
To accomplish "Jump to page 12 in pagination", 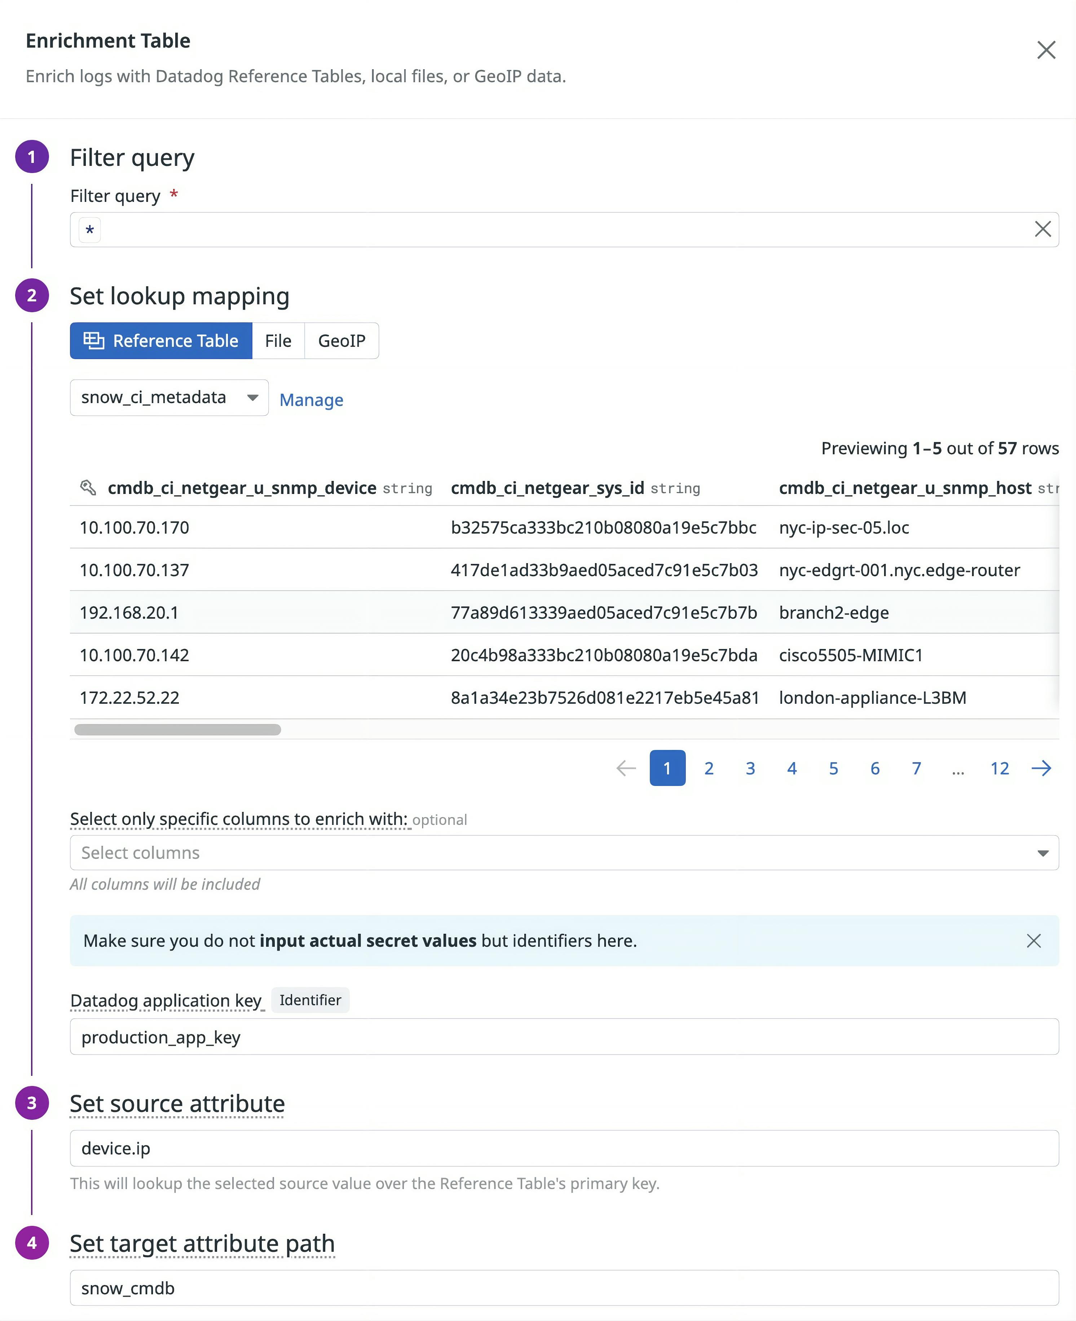I will click(x=1000, y=768).
